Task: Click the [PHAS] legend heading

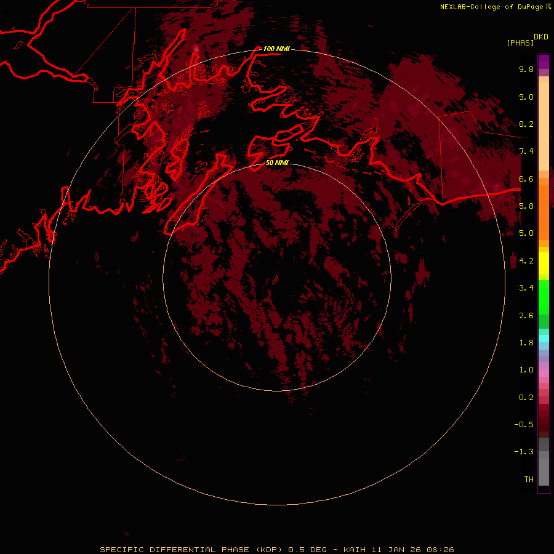Action: [520, 42]
